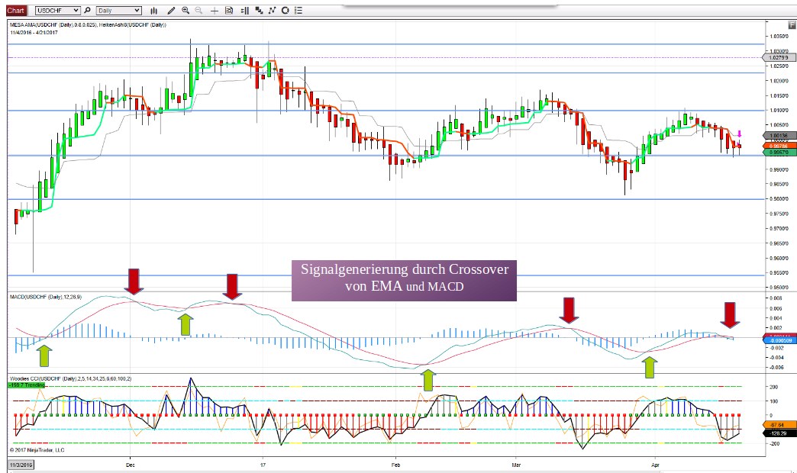The image size is (797, 473).
Task: Click the green -159.7 Trending label
Action: (x=27, y=385)
